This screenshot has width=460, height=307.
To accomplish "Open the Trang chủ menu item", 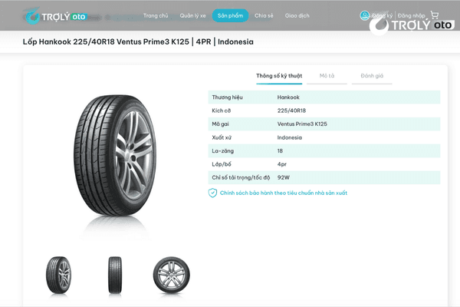I will click(x=156, y=15).
